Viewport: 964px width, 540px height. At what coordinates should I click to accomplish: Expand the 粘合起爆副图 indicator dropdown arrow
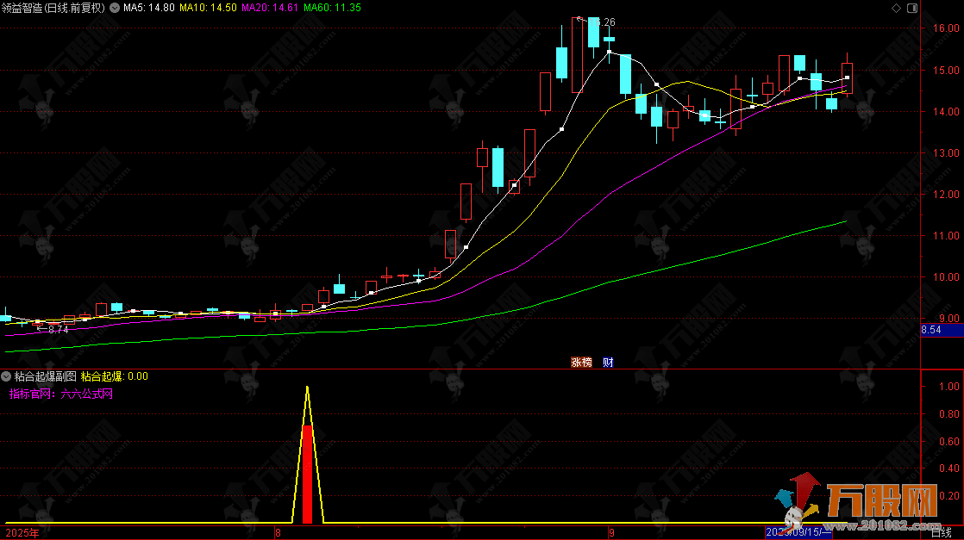click(6, 376)
